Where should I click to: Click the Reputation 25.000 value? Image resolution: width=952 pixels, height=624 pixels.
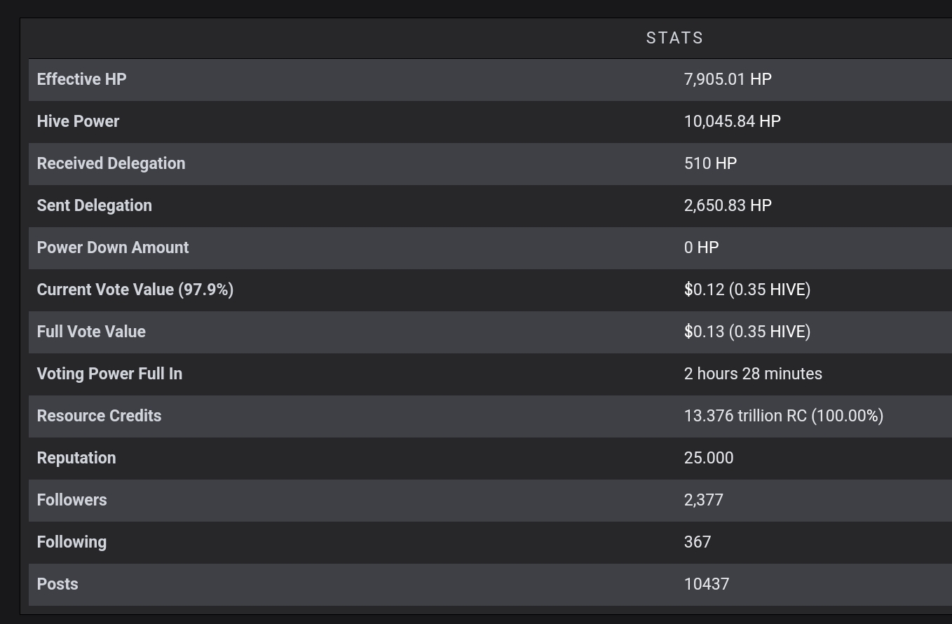(708, 458)
